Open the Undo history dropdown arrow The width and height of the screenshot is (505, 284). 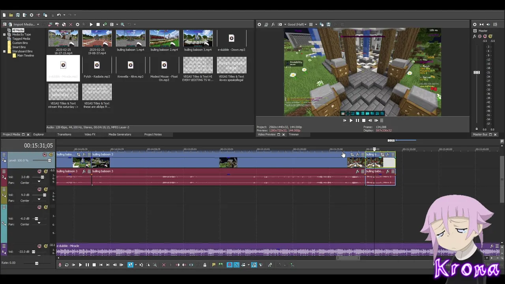point(64,15)
